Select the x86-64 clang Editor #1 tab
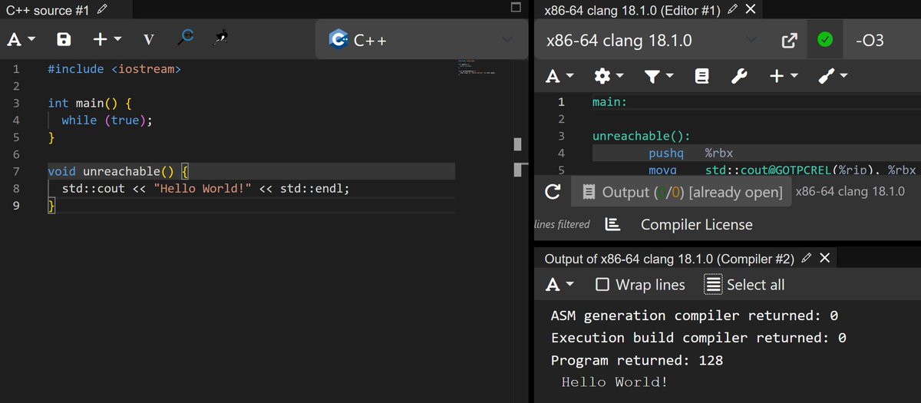Image resolution: width=921 pixels, height=403 pixels. [632, 9]
